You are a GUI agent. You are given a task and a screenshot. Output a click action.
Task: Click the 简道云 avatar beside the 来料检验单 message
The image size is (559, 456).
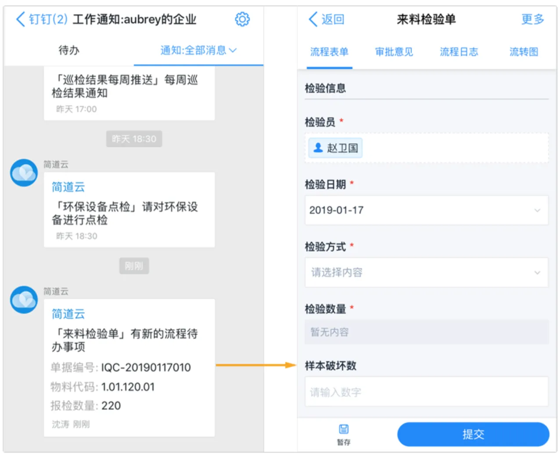tap(24, 300)
